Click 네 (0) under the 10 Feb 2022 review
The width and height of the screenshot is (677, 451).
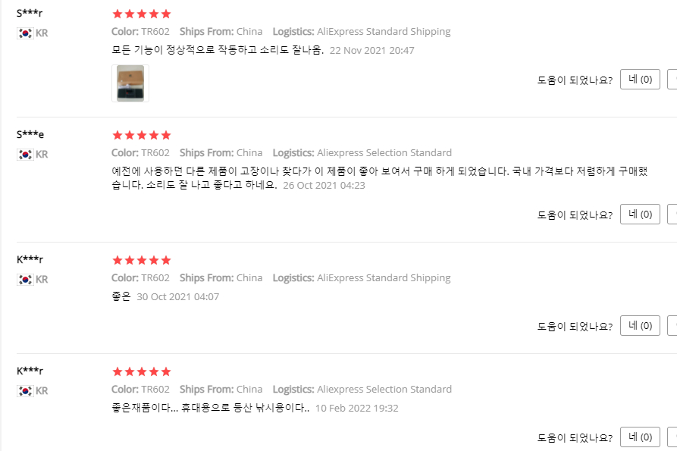(640, 437)
